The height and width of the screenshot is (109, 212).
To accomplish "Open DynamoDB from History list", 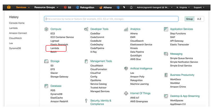I will pyautogui.click(x=15, y=48).
